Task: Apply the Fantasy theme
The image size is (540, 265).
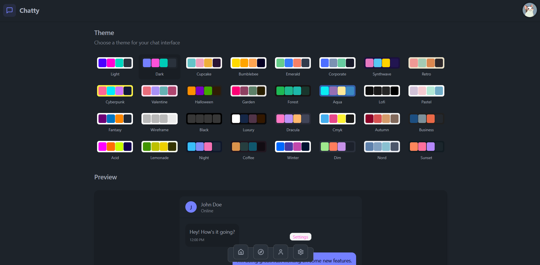Action: [115, 123]
